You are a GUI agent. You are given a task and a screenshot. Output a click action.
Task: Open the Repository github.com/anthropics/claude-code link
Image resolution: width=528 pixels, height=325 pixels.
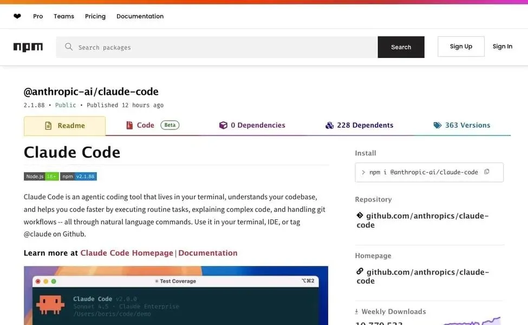tap(422, 220)
